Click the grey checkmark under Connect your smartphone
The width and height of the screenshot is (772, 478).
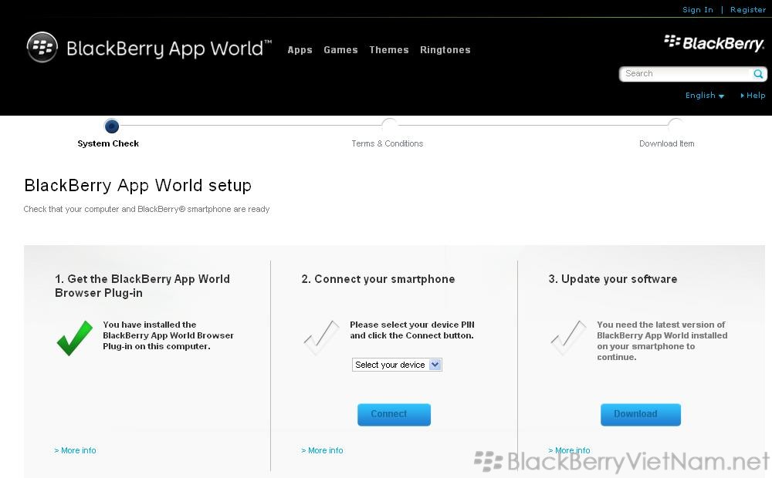click(321, 338)
